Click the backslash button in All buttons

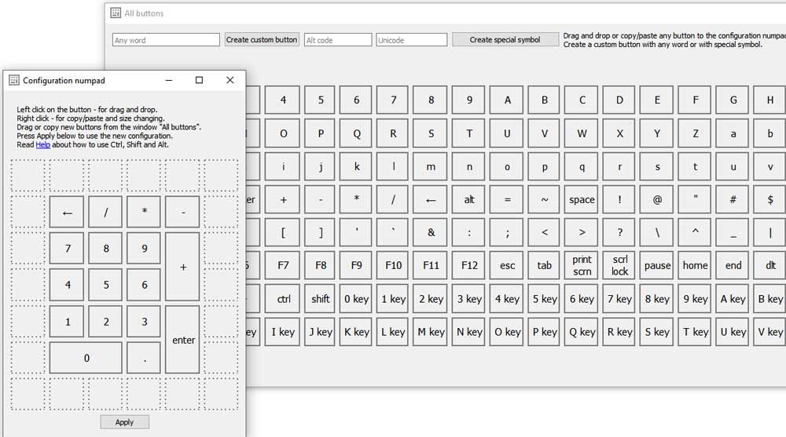pos(657,233)
